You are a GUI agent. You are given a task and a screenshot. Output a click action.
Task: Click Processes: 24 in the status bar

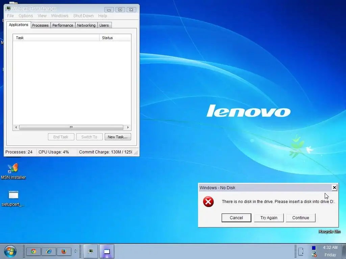click(x=19, y=152)
